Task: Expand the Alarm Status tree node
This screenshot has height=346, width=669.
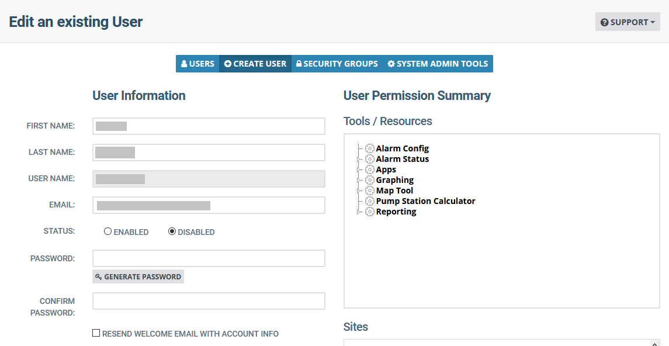Action: [x=358, y=159]
